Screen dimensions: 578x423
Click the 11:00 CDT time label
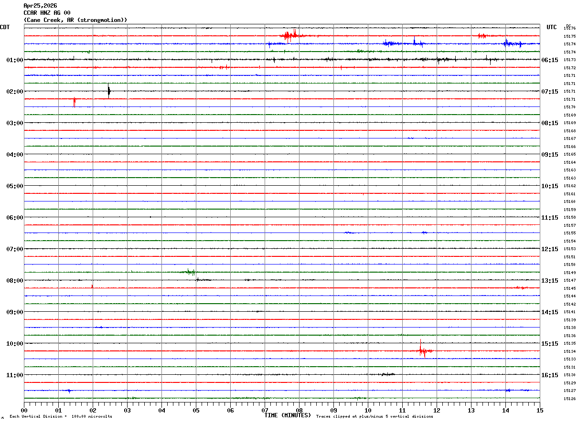tap(14, 375)
